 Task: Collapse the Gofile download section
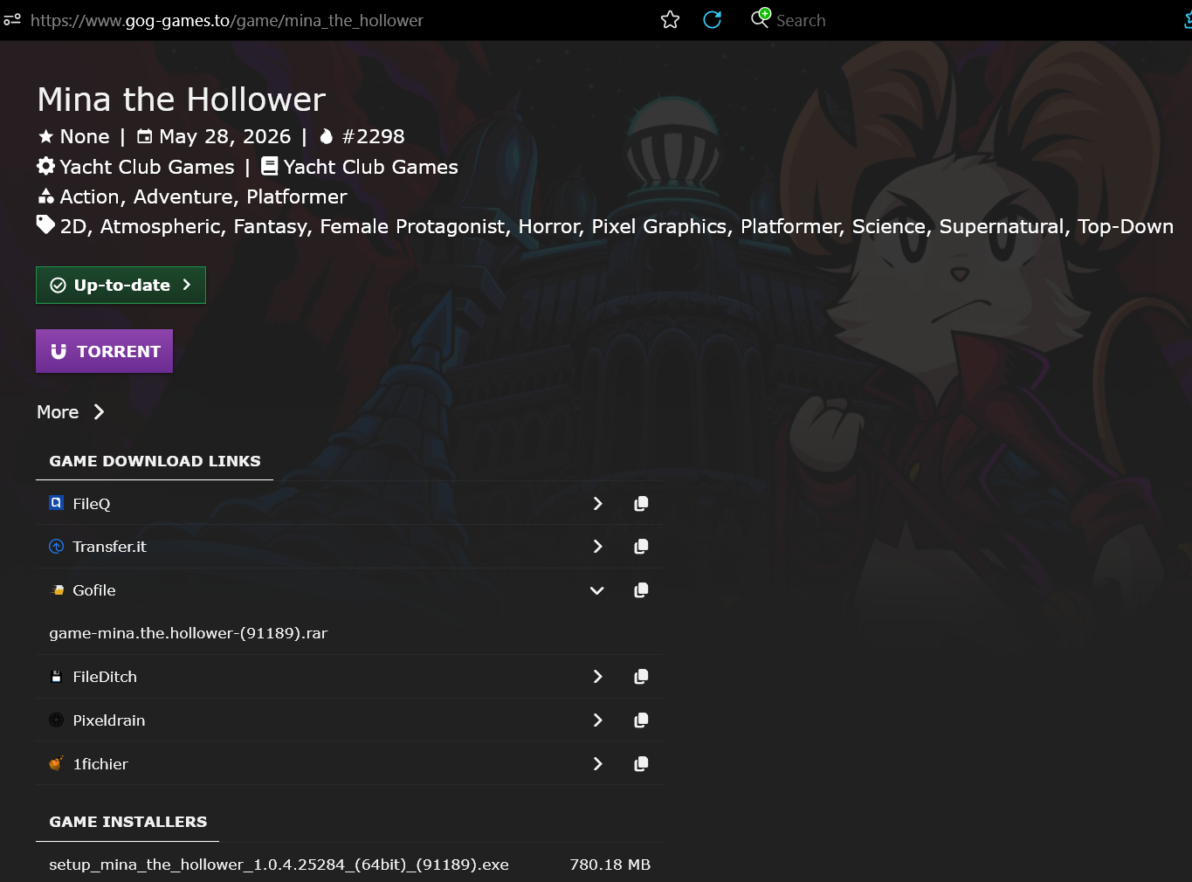597,590
